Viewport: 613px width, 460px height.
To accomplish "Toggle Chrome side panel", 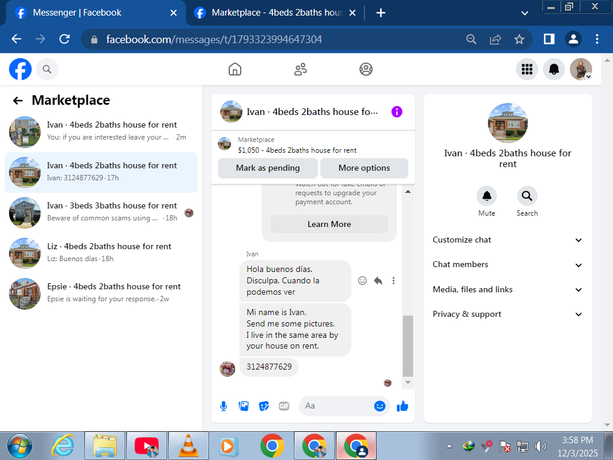I will pos(549,39).
